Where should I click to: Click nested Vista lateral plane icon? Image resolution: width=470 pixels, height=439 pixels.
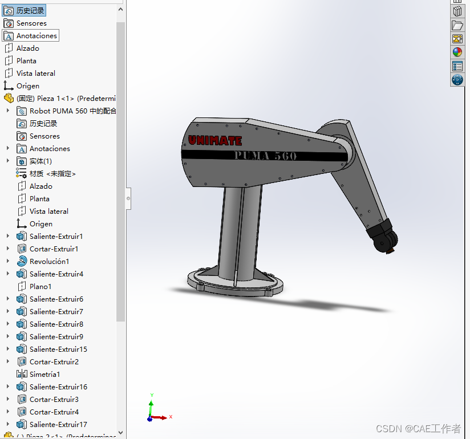point(22,212)
